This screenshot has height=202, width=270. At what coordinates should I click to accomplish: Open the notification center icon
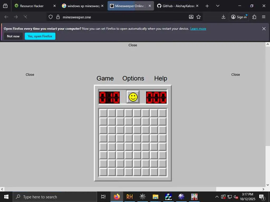(x=262, y=197)
